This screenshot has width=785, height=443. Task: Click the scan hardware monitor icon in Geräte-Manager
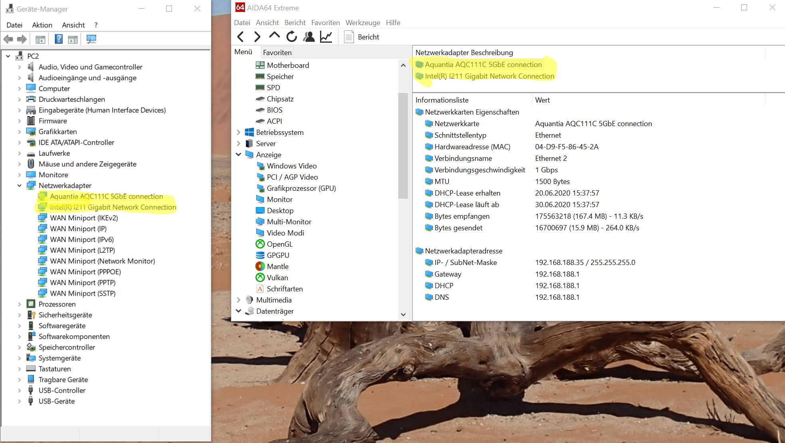click(x=91, y=39)
